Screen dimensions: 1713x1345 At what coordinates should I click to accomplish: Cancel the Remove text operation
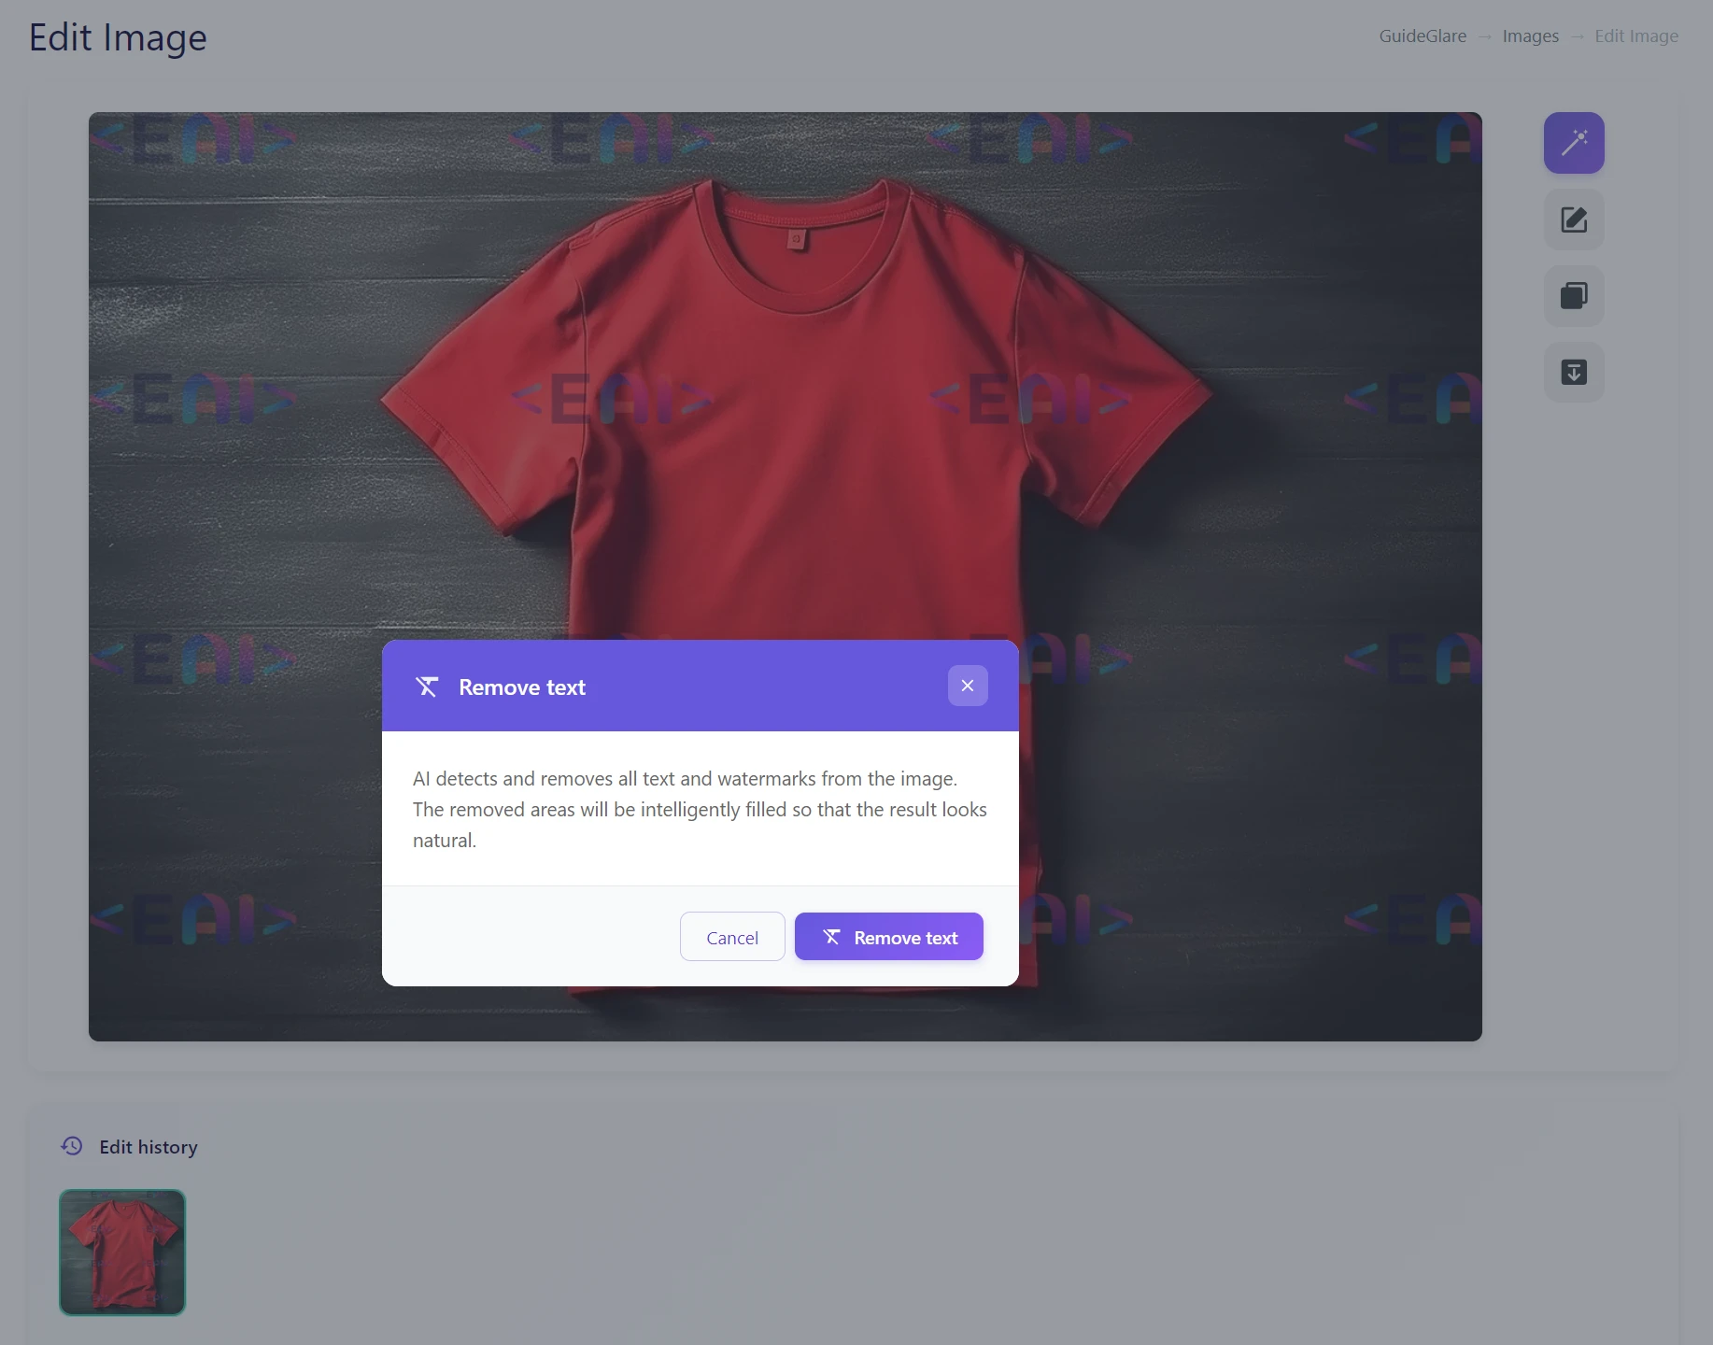(x=731, y=937)
